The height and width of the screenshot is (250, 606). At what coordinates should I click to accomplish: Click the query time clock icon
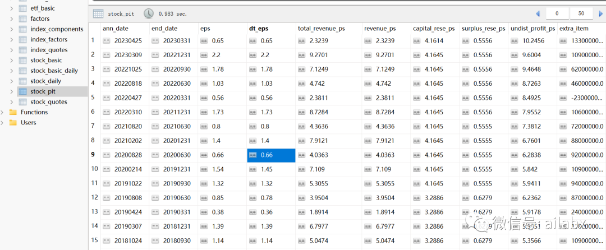tap(149, 13)
